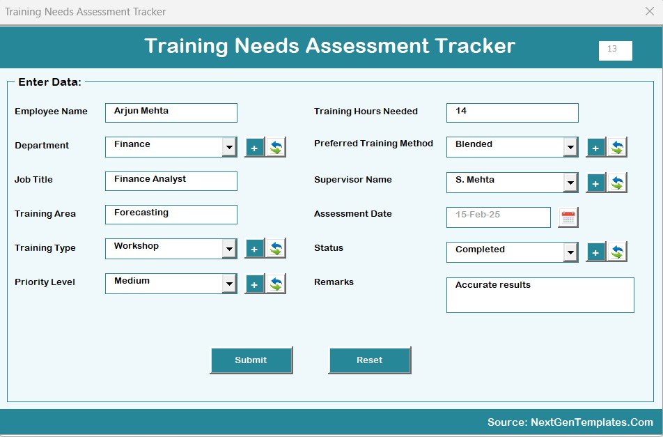Expand the Supervisor Name dropdown
663x437 pixels.
click(570, 183)
